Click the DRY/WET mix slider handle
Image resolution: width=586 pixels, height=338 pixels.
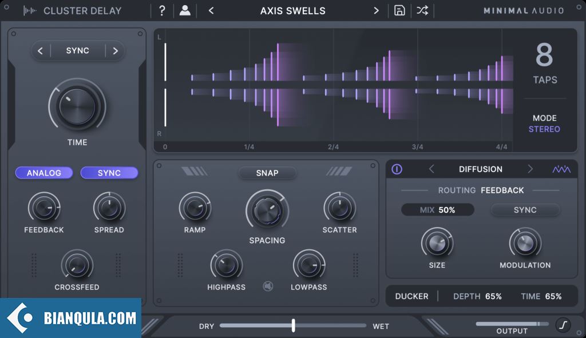coord(294,325)
